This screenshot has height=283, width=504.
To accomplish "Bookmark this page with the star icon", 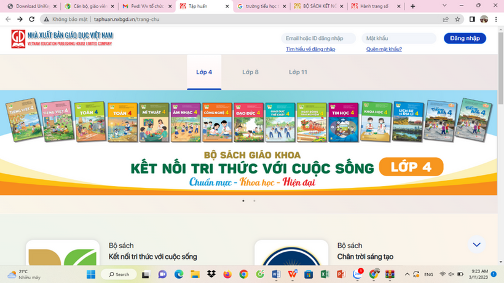I will [457, 19].
